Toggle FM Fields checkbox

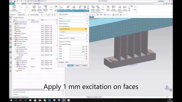(15, 31)
